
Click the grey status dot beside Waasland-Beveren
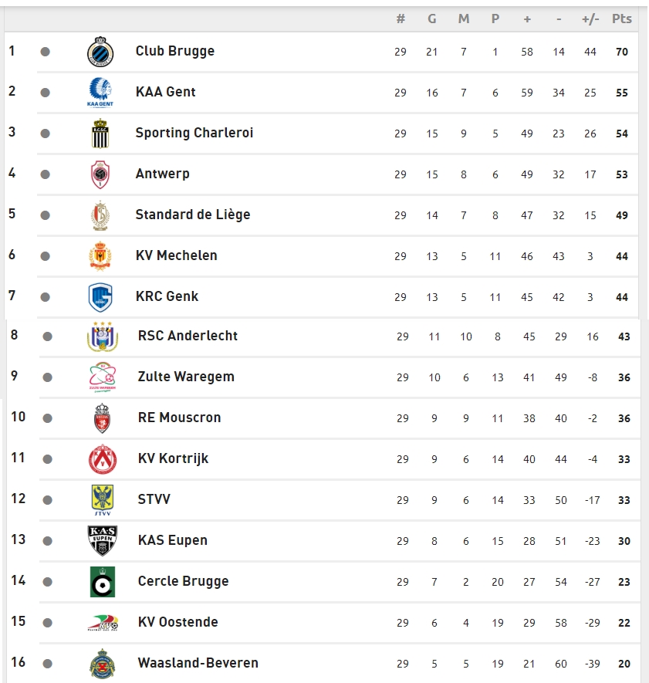pos(48,664)
